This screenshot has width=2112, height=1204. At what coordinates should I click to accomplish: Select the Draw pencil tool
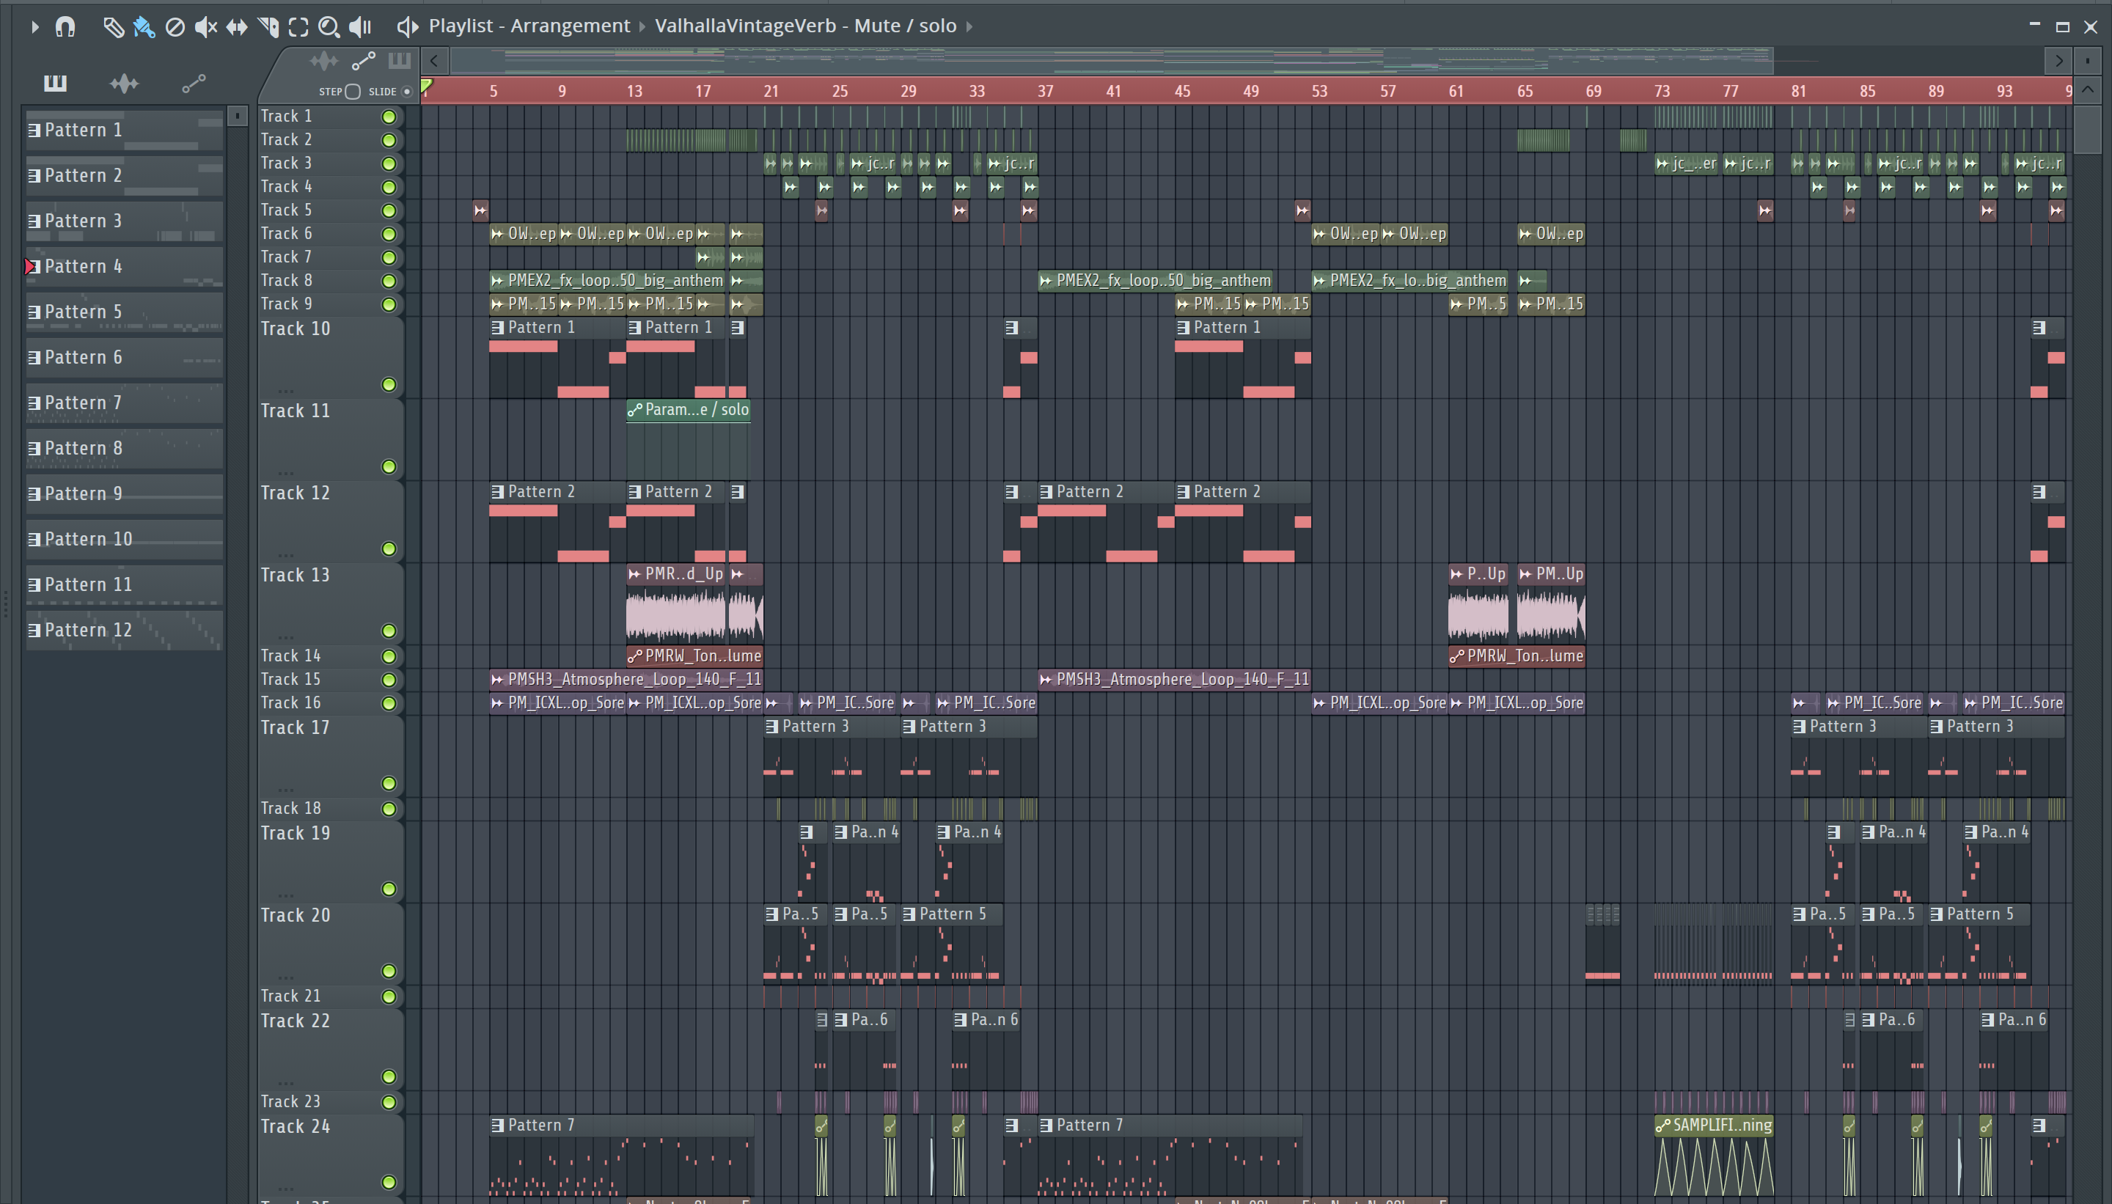click(x=113, y=27)
